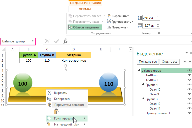The width and height of the screenshot is (192, 128).
Task: Click worksheet vertical scrollbar up arrow
Action: tap(130, 49)
